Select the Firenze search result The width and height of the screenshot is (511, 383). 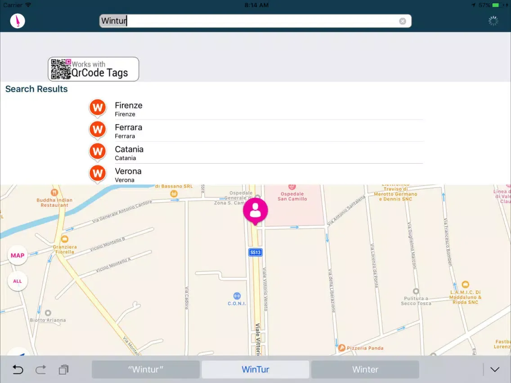point(256,109)
